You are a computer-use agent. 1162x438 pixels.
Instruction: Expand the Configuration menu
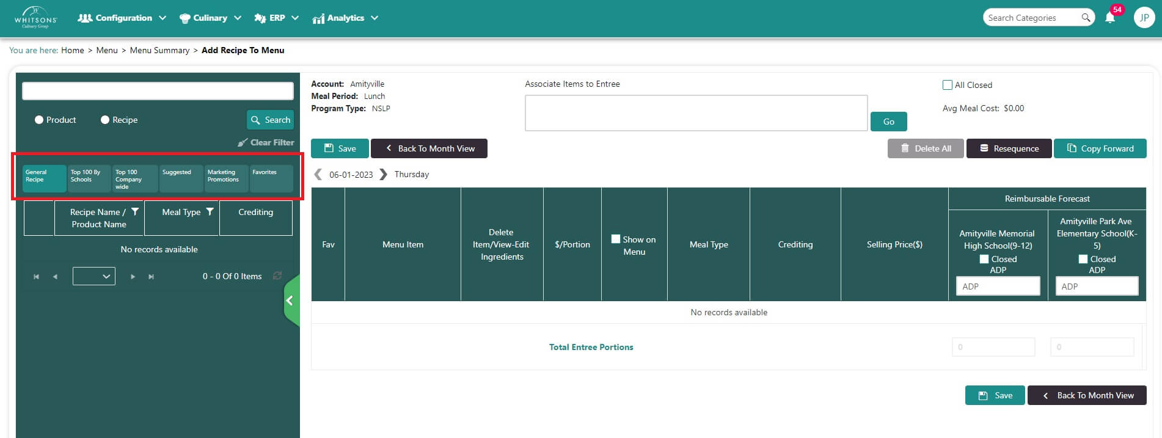(x=122, y=18)
